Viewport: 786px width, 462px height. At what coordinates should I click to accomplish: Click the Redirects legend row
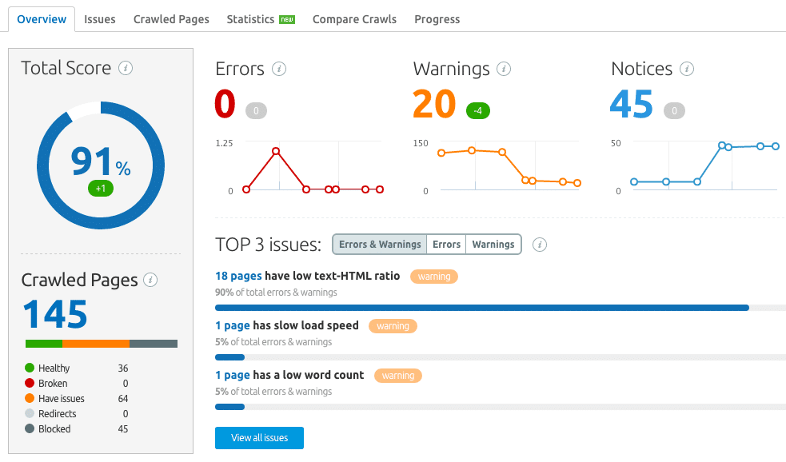[77, 414]
